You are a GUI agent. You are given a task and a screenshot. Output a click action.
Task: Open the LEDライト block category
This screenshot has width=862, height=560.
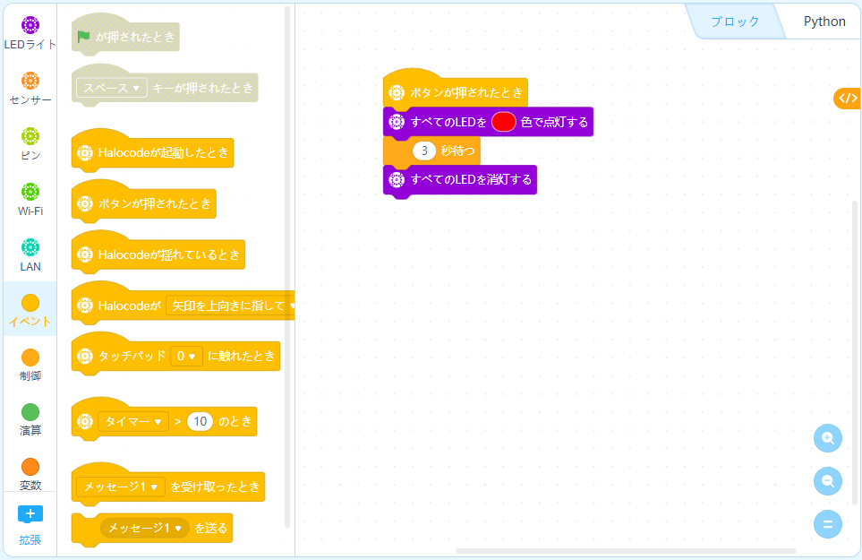coord(30,33)
